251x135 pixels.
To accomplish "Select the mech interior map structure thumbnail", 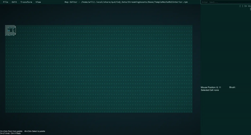I will pyautogui.click(x=10, y=30).
